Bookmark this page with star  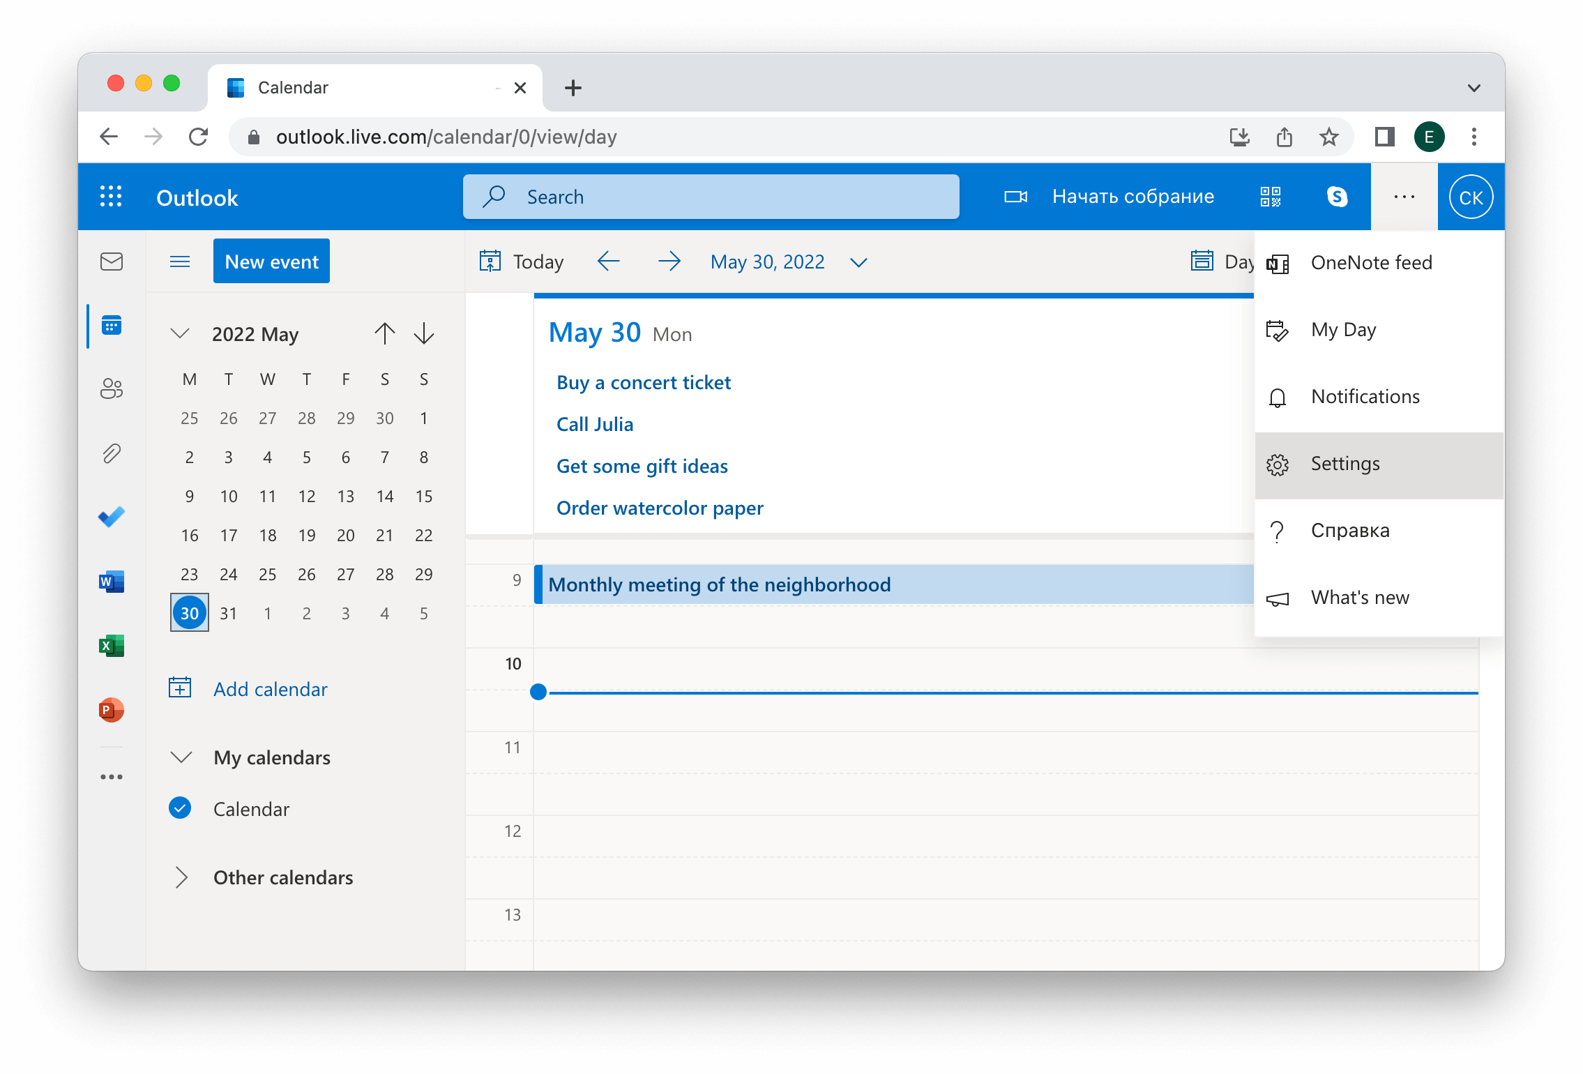(x=1329, y=137)
